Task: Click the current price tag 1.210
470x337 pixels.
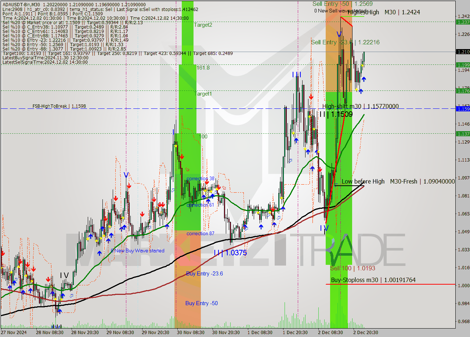Action: [463, 52]
